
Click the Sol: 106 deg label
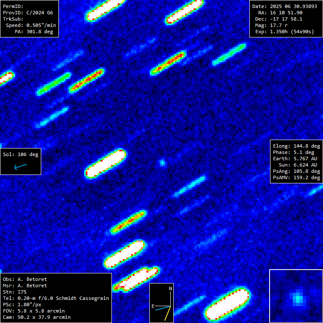21,154
